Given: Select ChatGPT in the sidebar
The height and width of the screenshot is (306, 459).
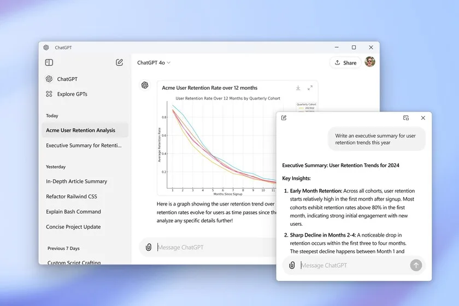Looking at the screenshot, I should click(x=67, y=79).
